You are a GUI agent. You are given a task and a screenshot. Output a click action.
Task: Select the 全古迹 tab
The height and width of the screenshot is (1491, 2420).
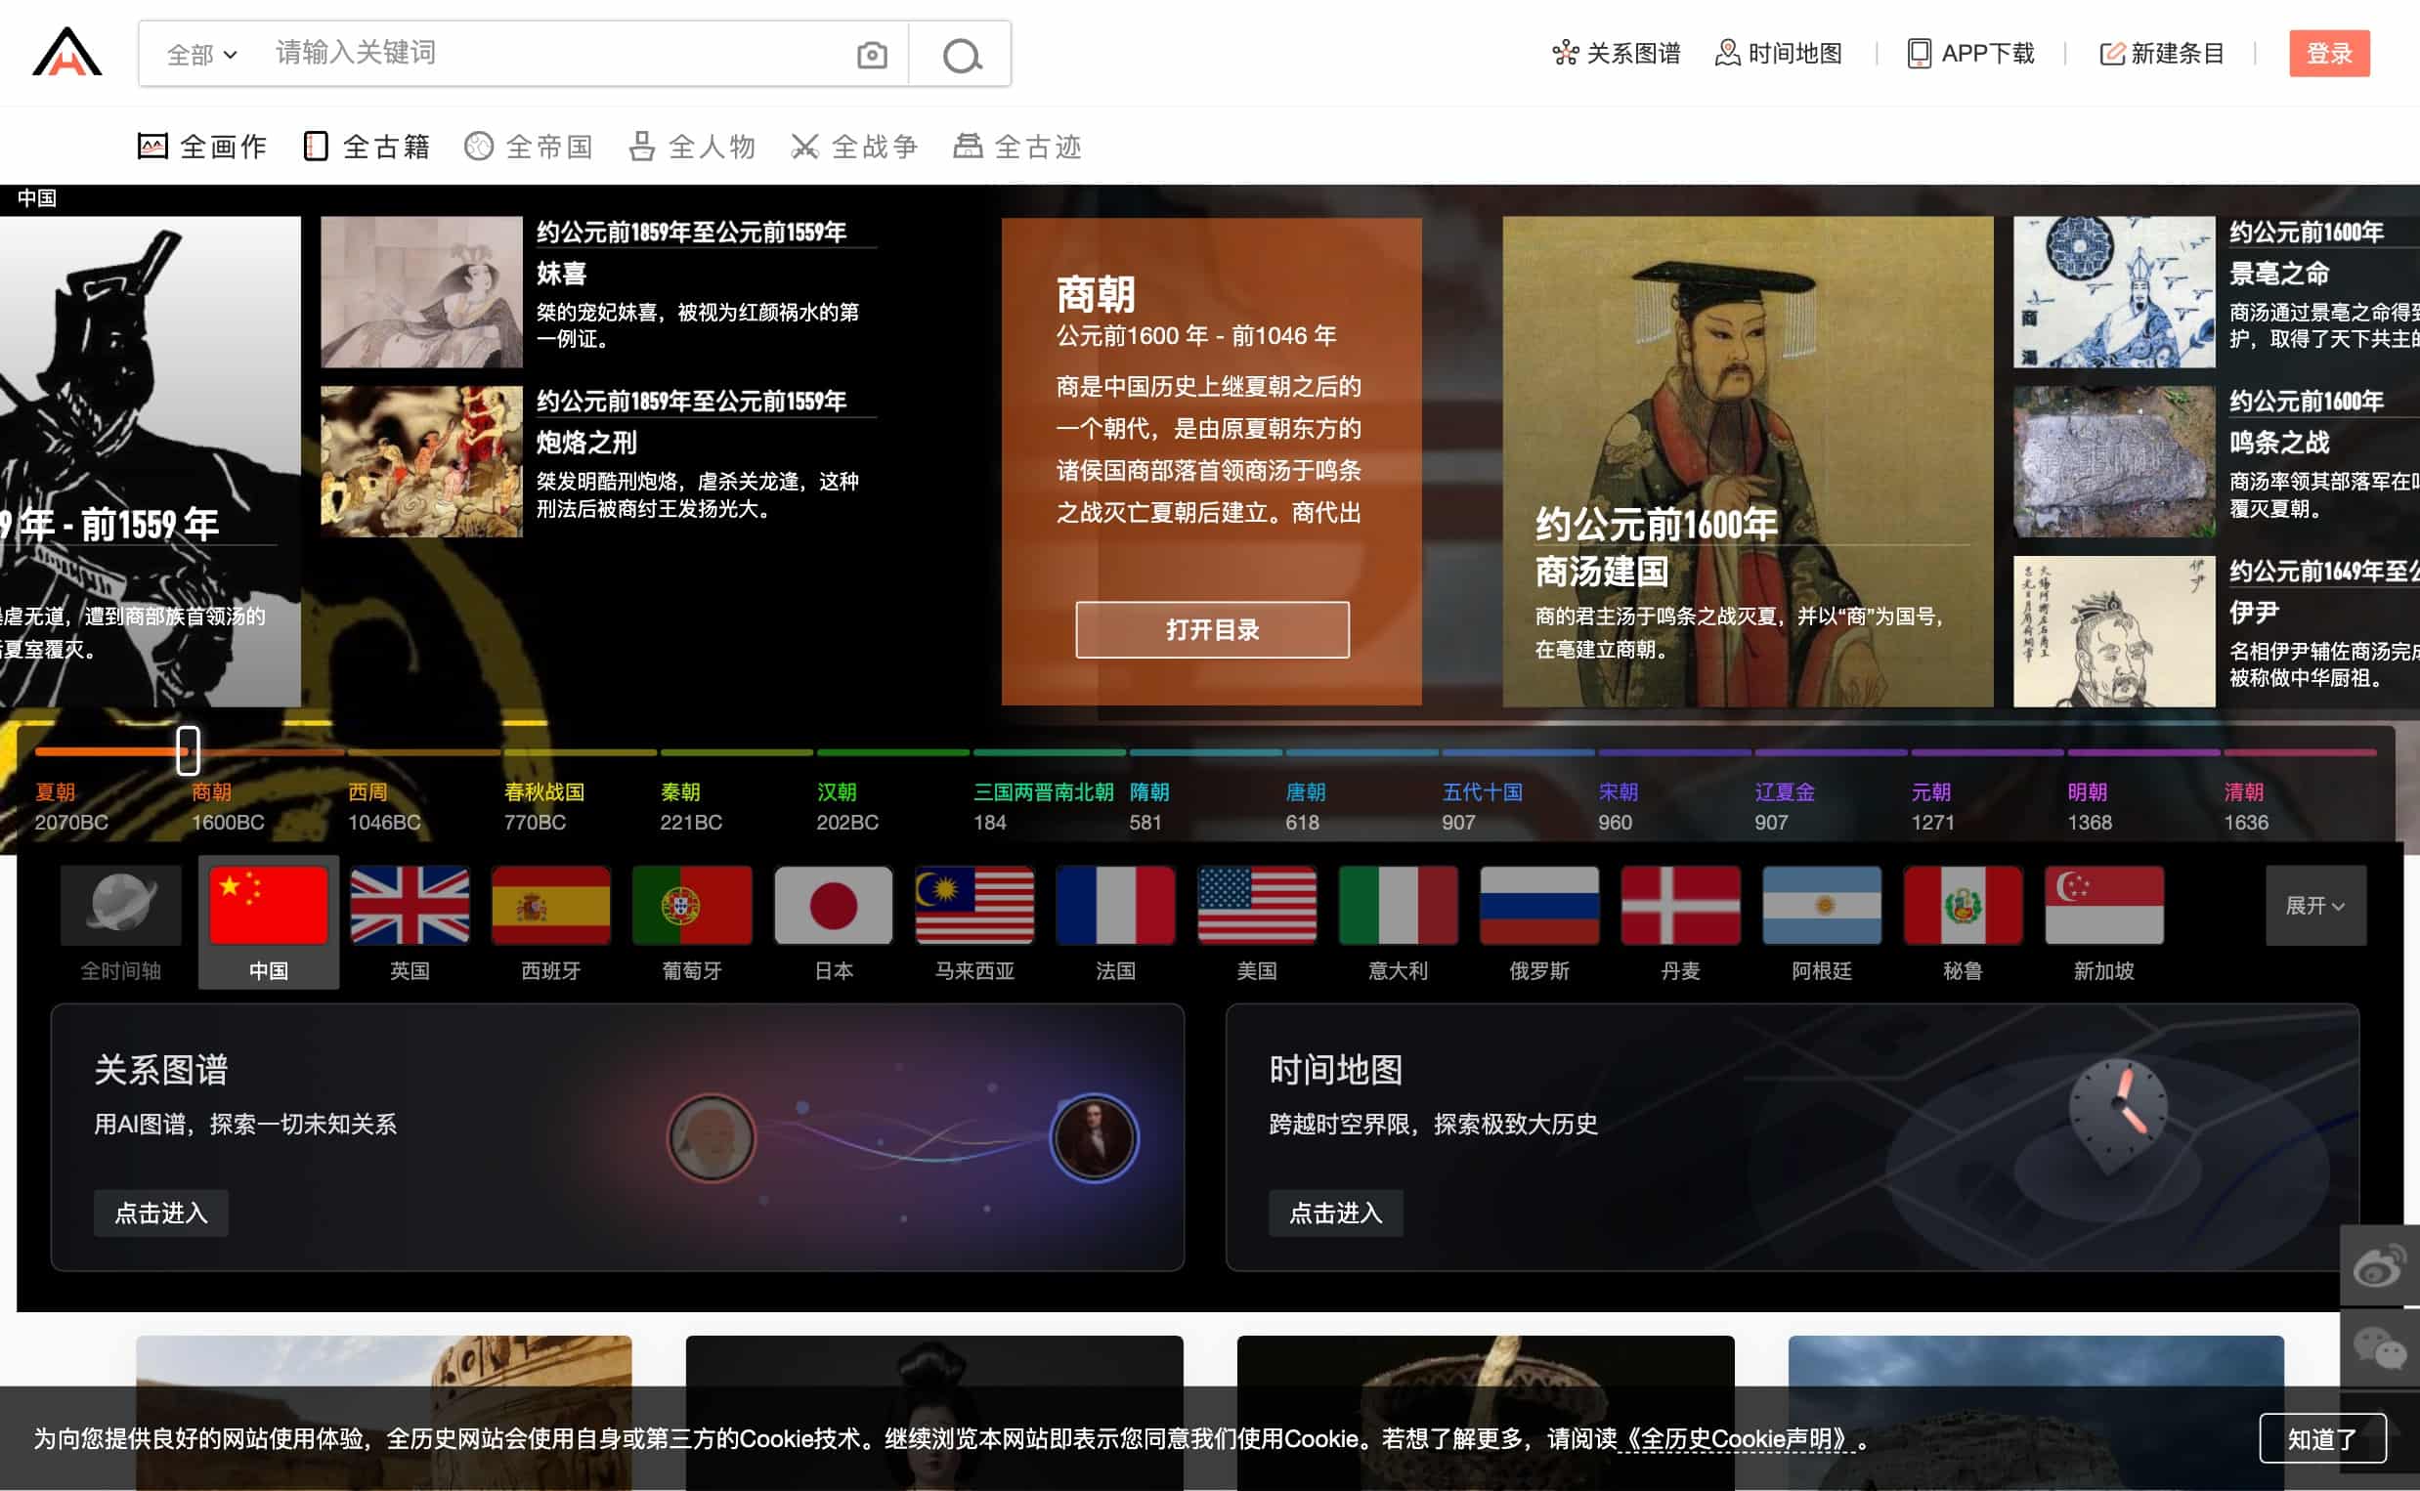1016,147
